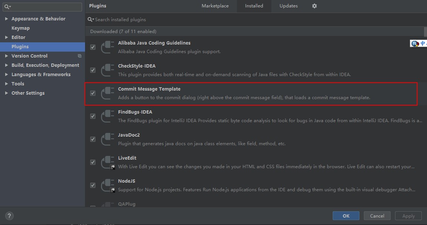Expand Appearance & Behavior settings
Viewport: 427px width, 225px height.
click(x=6, y=19)
